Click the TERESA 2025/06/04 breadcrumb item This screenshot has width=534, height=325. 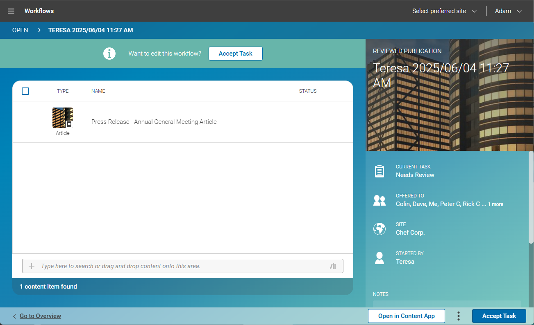pyautogui.click(x=91, y=30)
